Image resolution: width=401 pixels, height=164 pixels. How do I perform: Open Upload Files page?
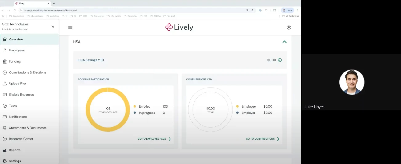(18, 84)
